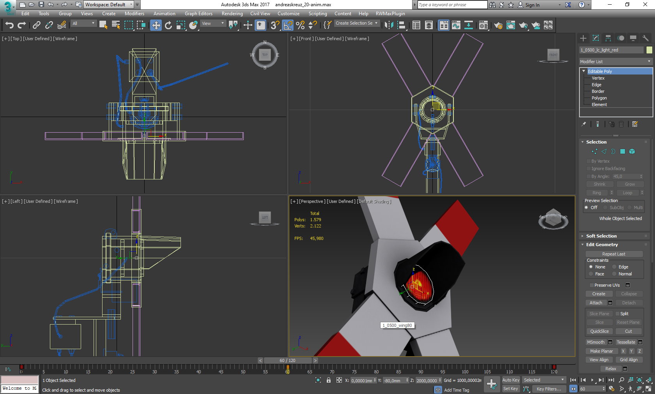Toggle the Angle Snap tool
This screenshot has height=394, width=655.
pos(288,25)
